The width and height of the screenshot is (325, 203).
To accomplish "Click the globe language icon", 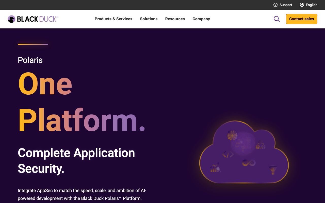I will 302,5.
